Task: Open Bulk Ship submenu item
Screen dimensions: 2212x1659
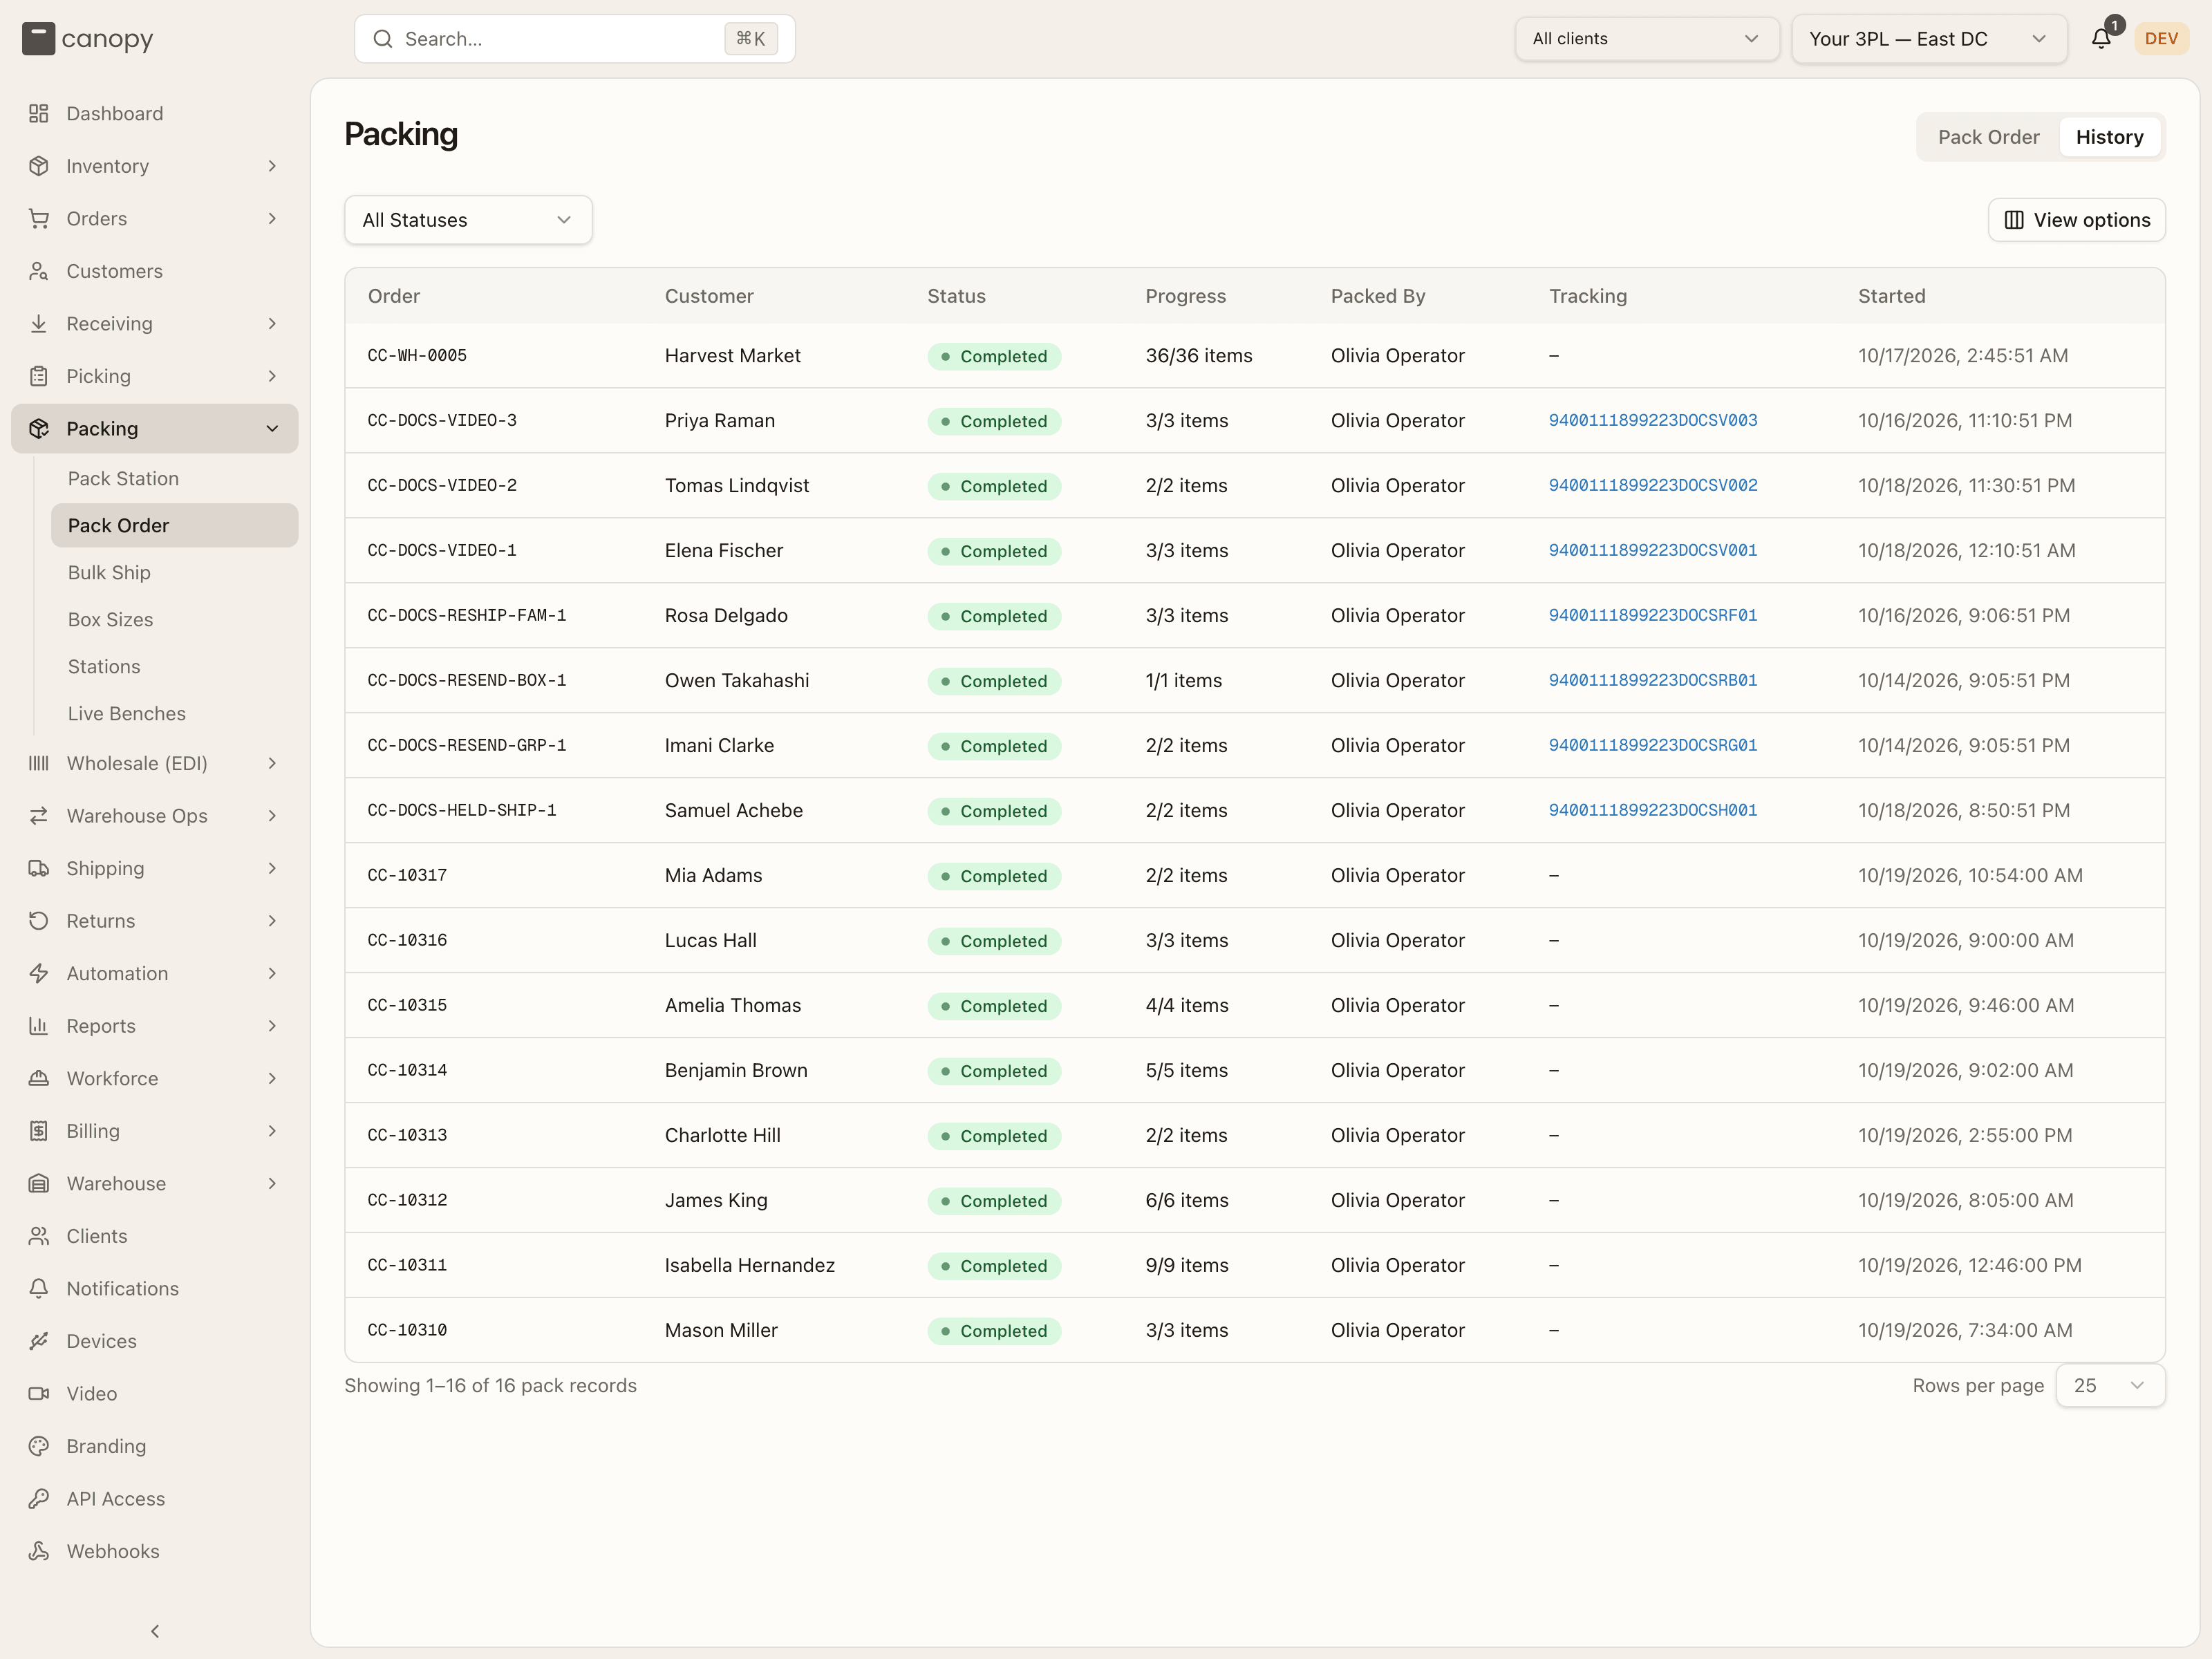Action: 174,573
